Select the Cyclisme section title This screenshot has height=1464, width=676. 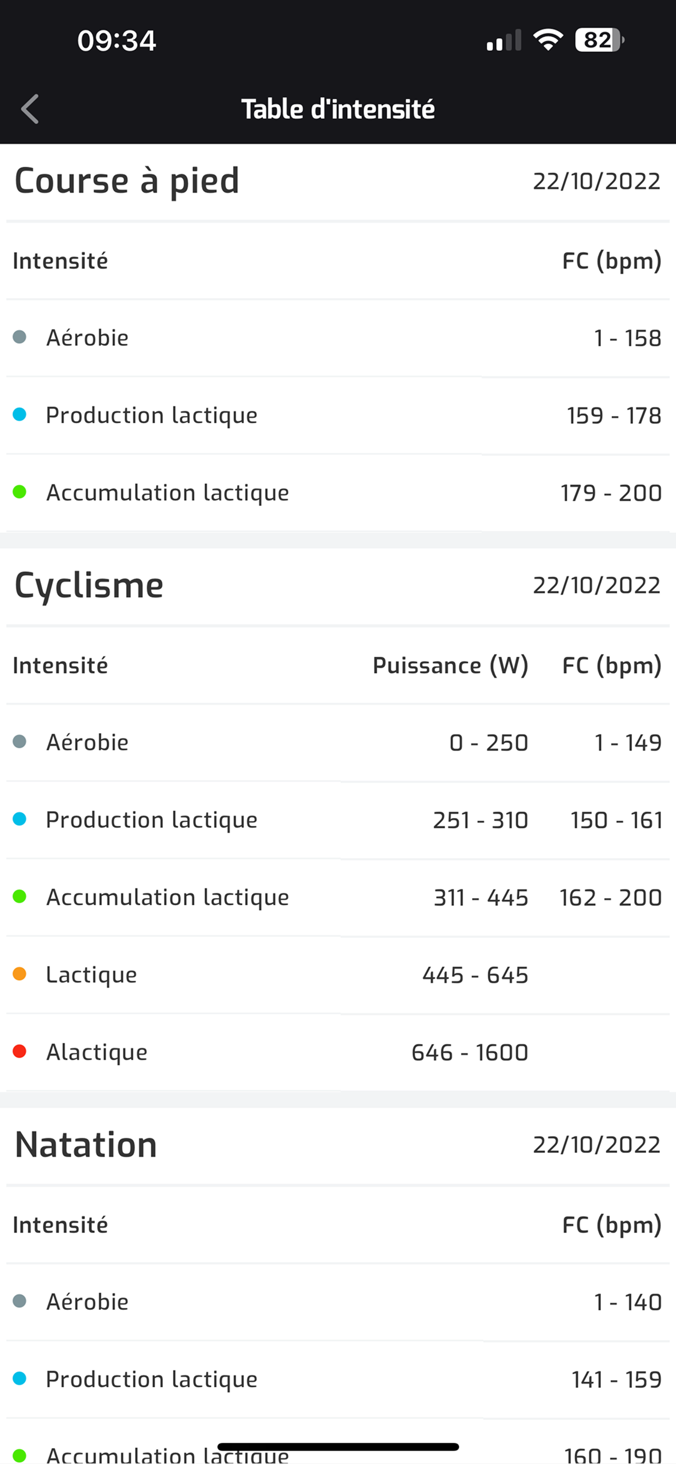[x=89, y=585]
